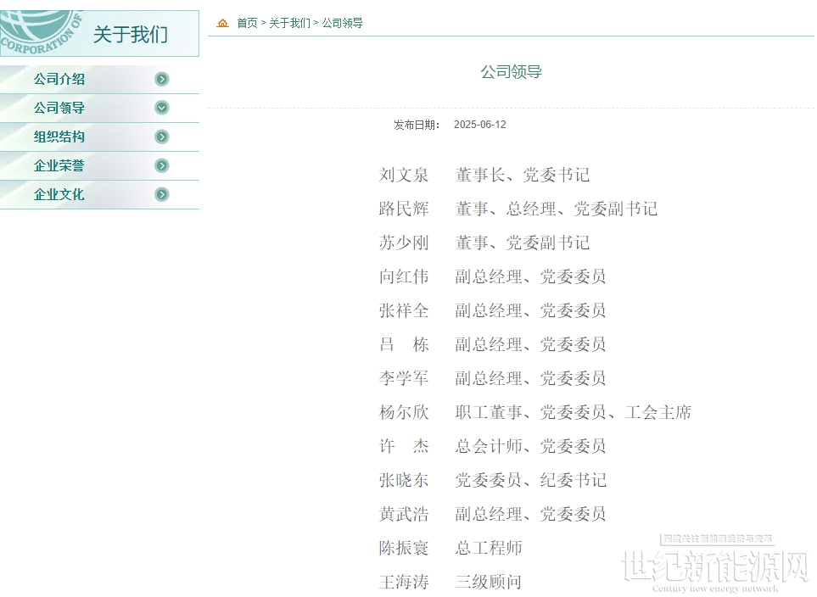Click the arrow icon beside 公司介绍

(x=162, y=79)
